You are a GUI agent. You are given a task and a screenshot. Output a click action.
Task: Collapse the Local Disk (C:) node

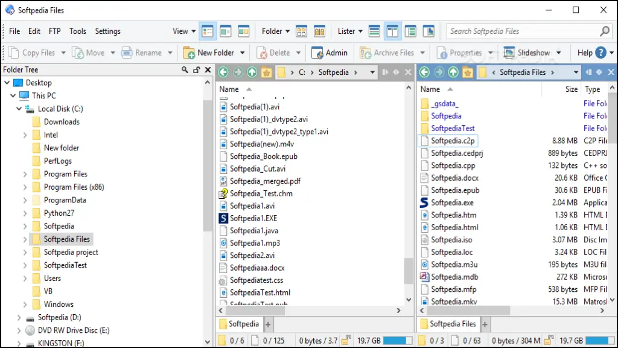19,109
